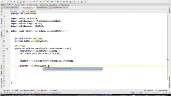Collapse the onCreate method fold at line 15
Image resolution: width=171 pixels, height=96 pixels.
point(10,49)
